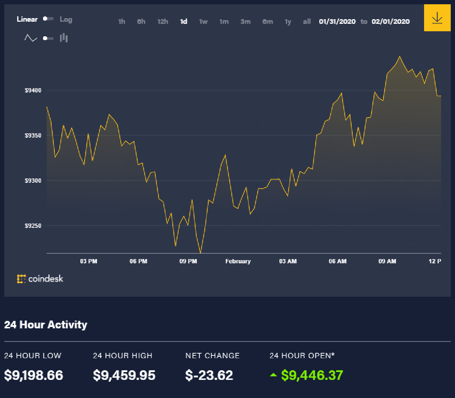Screen dimensions: 455x398
Task: Click the NET CHANGE label
Action: (213, 356)
